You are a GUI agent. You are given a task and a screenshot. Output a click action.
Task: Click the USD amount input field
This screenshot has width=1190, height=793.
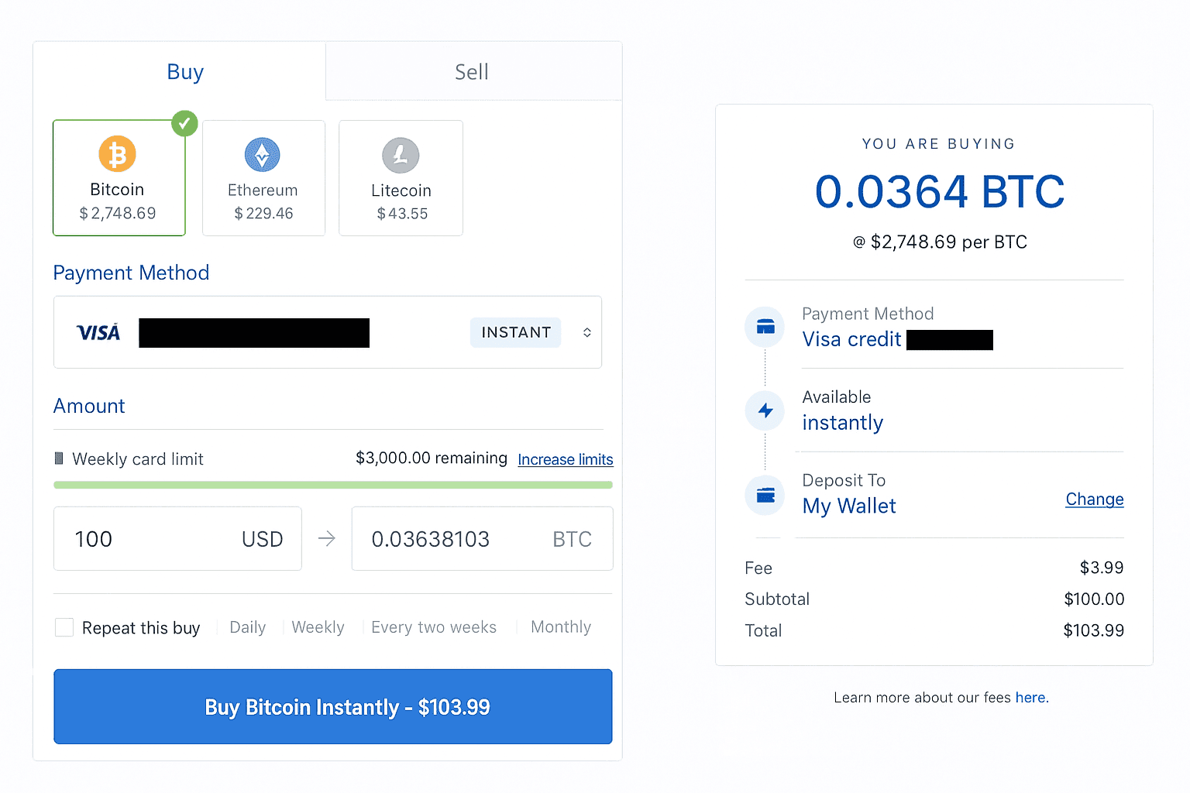(x=155, y=539)
